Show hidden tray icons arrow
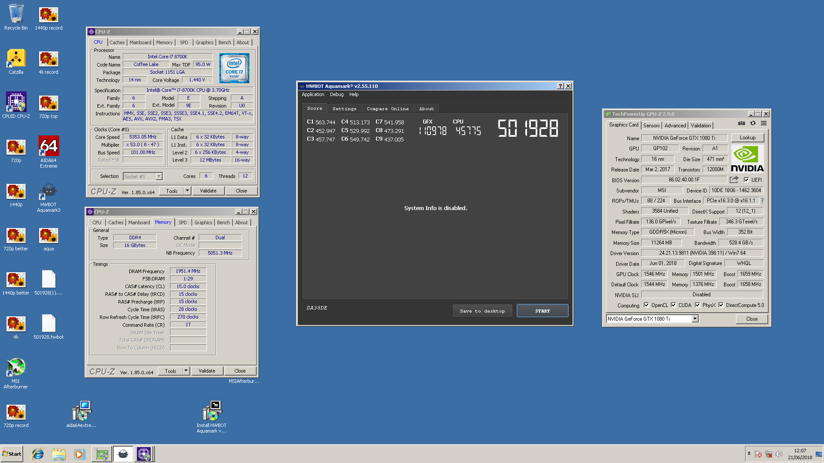 pos(749,454)
